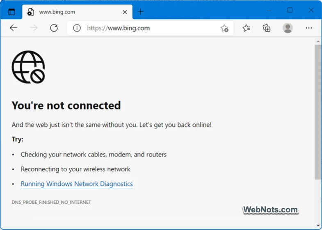The width and height of the screenshot is (322, 230).
Task: Close the www.bing.com tab
Action: coord(125,12)
